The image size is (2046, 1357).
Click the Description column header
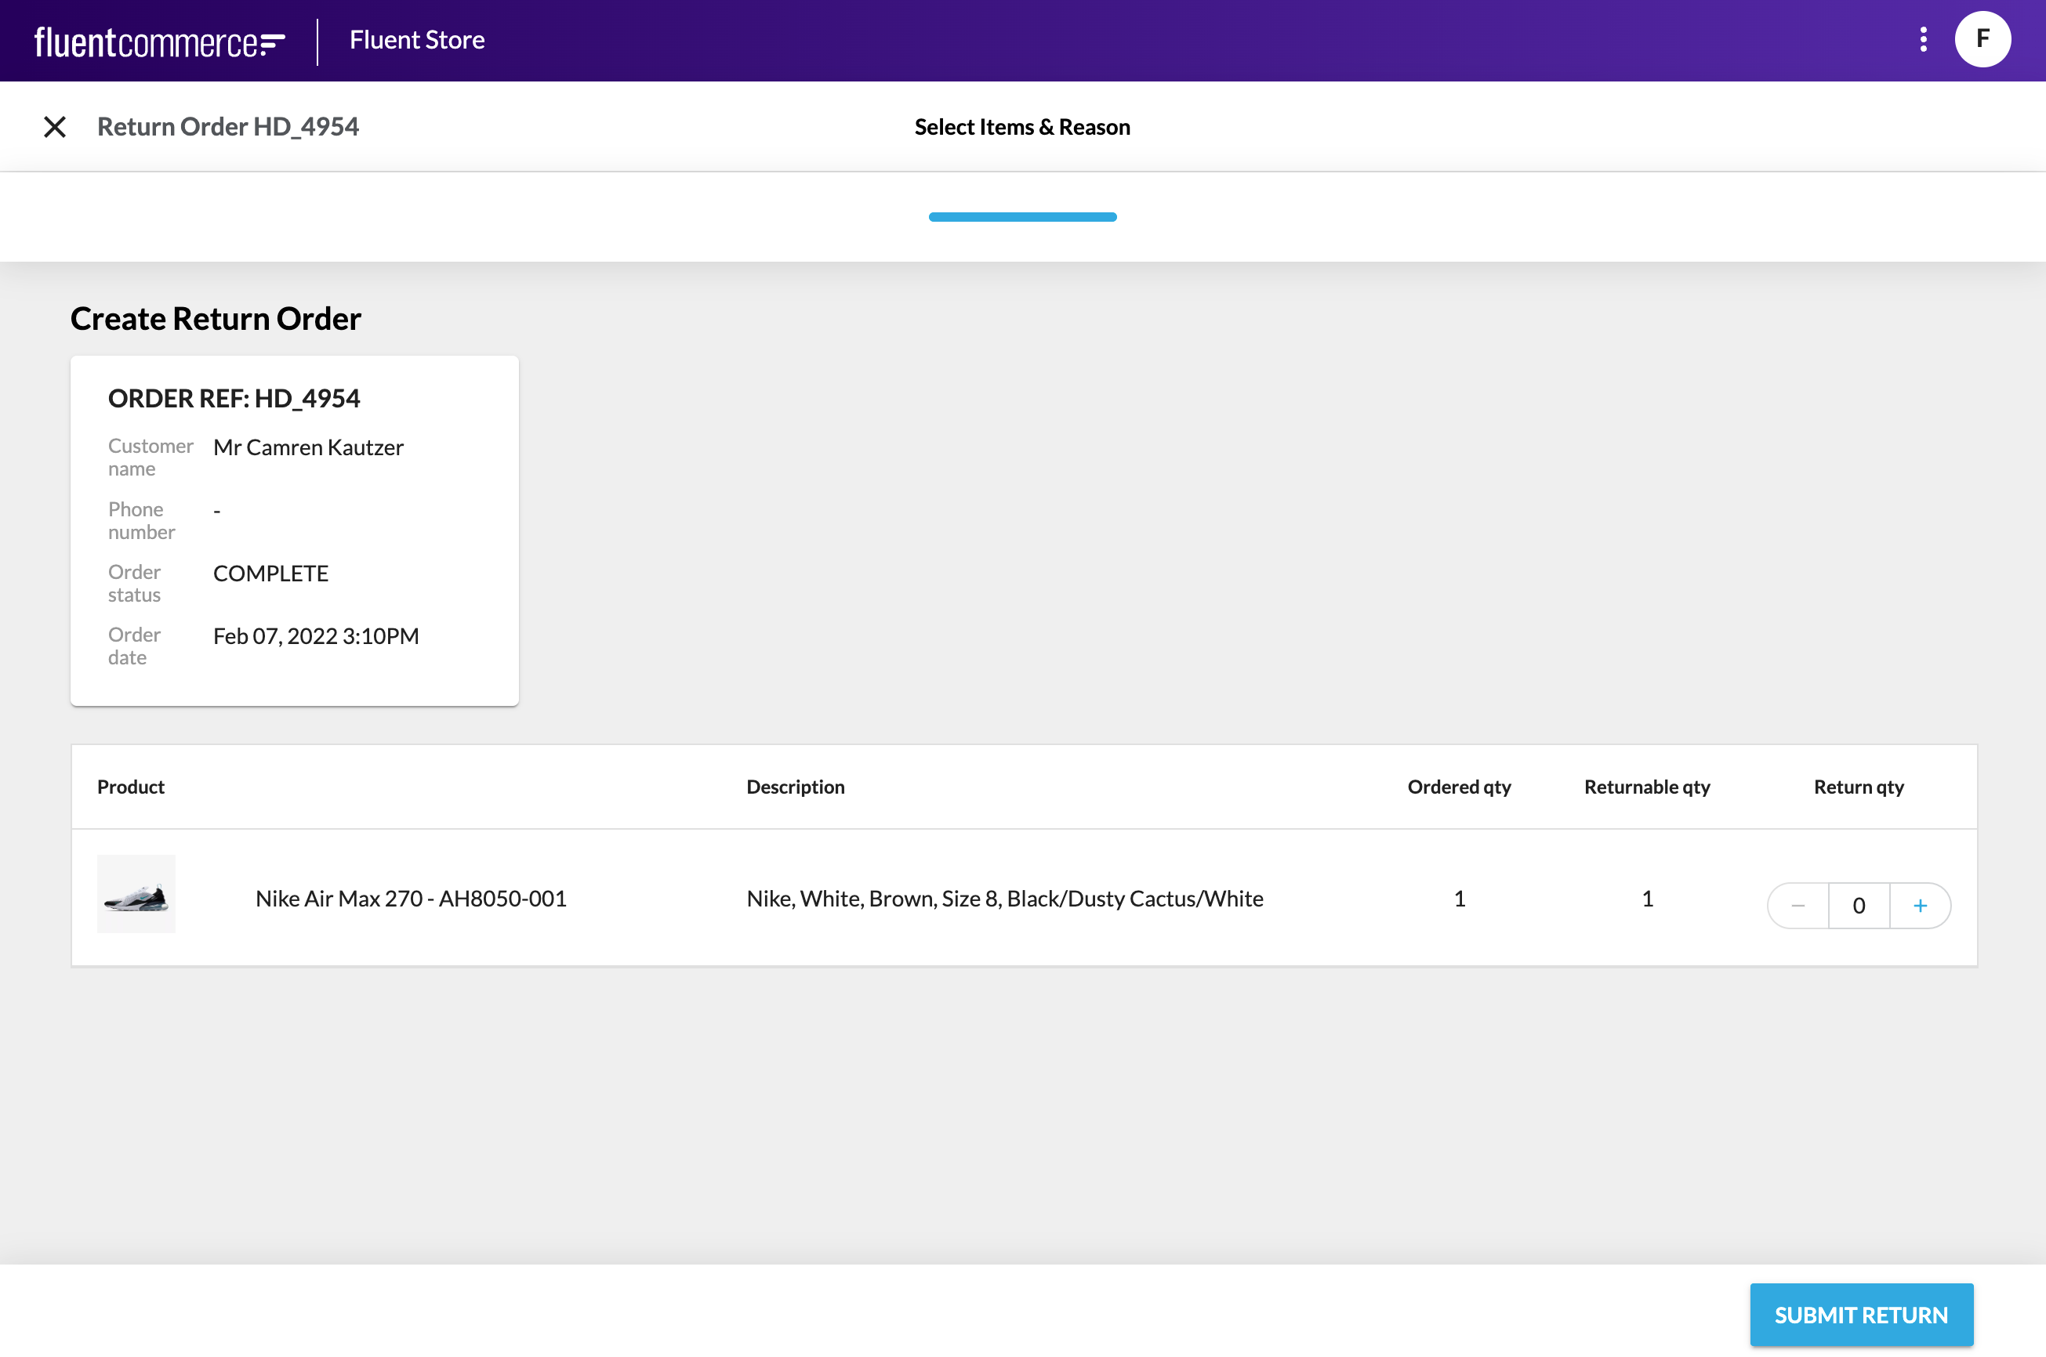pos(795,787)
